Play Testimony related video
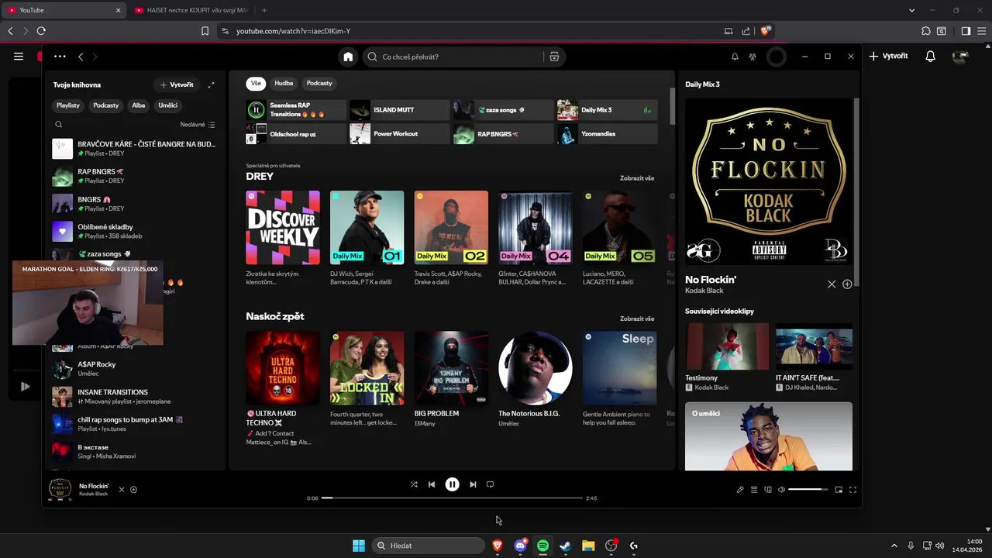The width and height of the screenshot is (992, 558). pyautogui.click(x=727, y=346)
